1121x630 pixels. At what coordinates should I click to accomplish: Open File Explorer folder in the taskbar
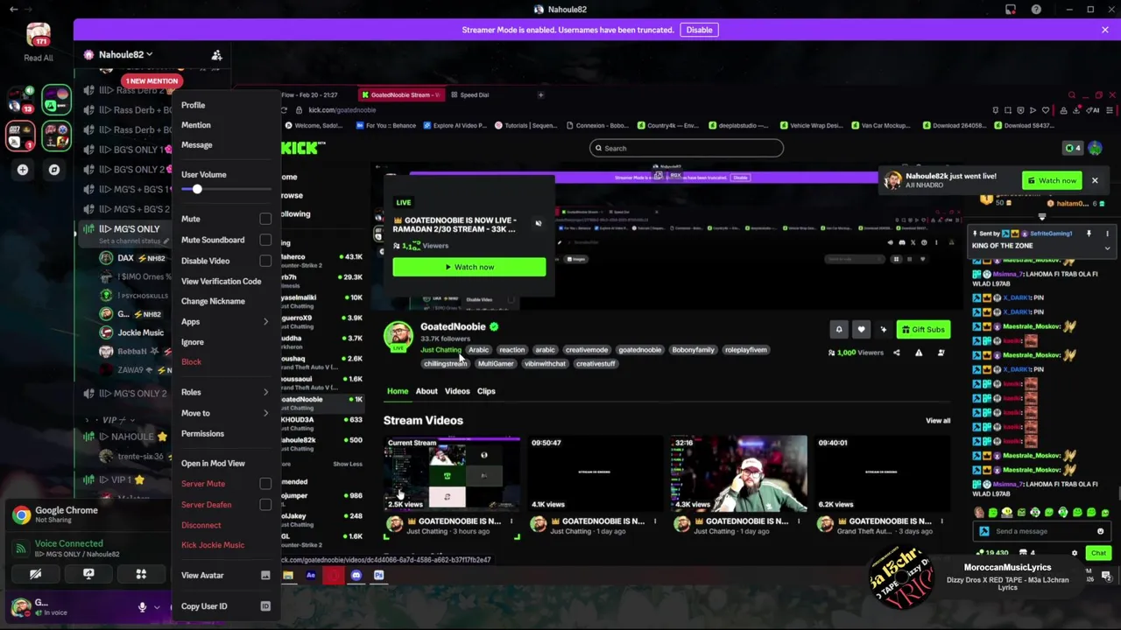click(x=287, y=576)
